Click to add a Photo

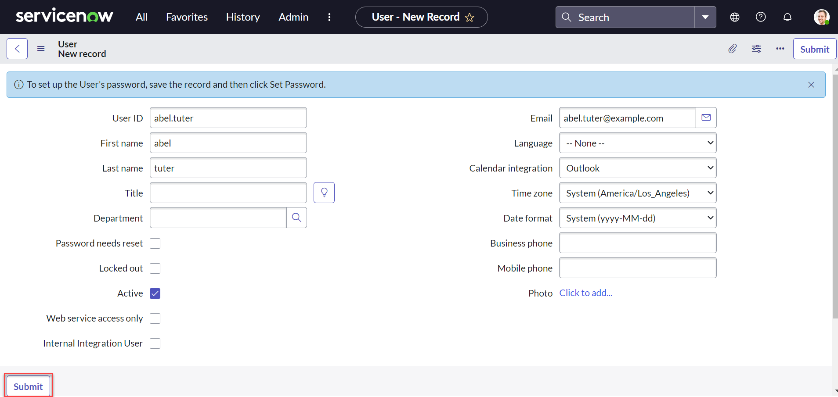[x=585, y=293]
